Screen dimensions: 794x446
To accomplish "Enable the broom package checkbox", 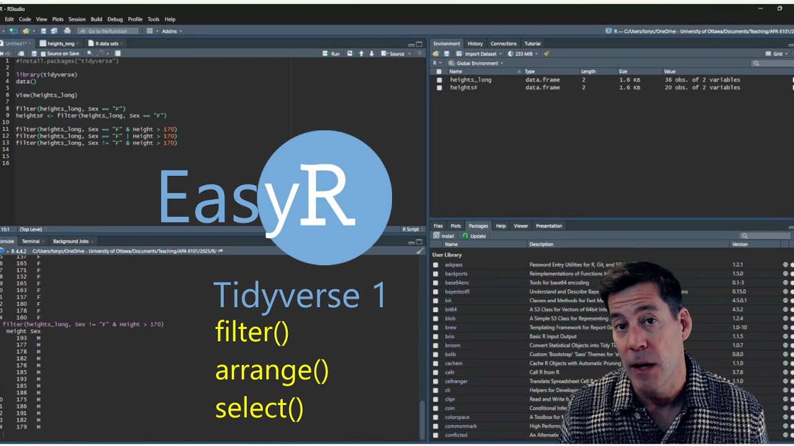I will 435,346.
